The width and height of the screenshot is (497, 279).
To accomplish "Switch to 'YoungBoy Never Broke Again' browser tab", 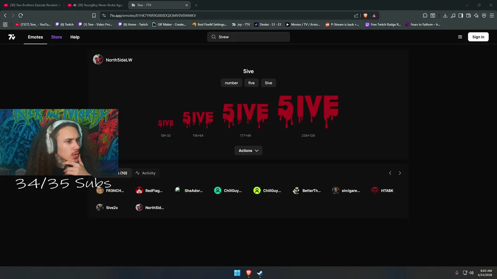I will [96, 5].
